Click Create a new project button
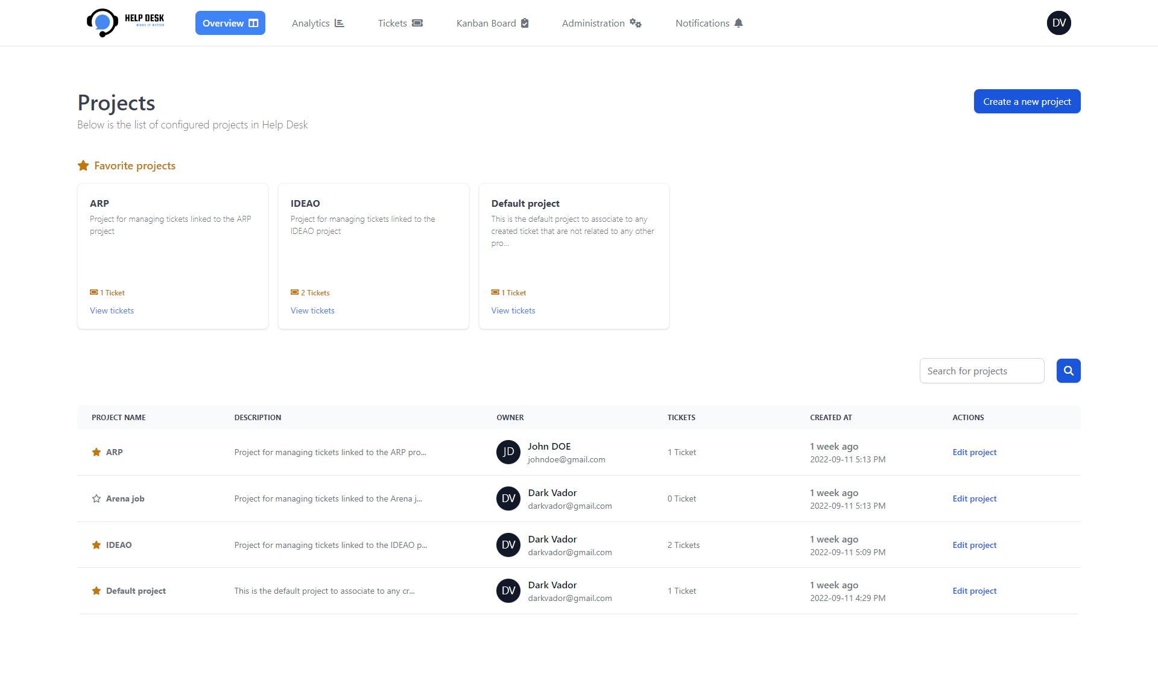This screenshot has width=1158, height=692. point(1027,101)
